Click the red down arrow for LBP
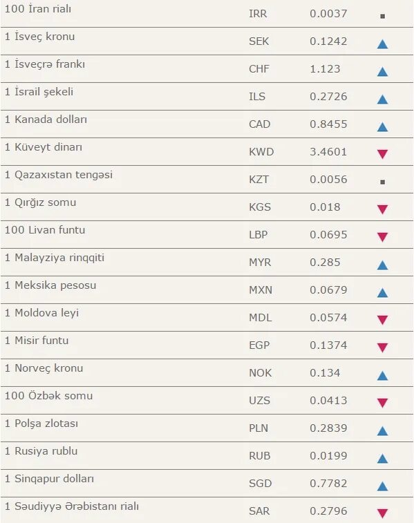414x523 pixels. tap(382, 237)
